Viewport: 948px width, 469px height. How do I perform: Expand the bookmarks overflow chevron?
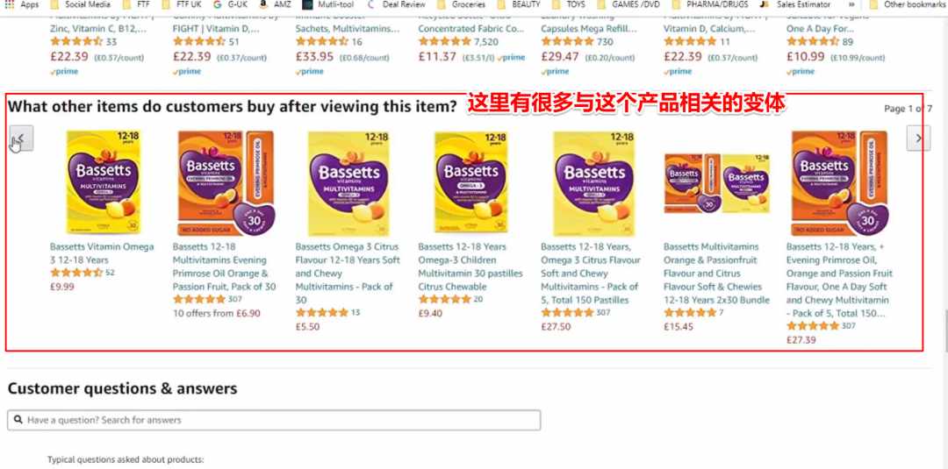851,4
